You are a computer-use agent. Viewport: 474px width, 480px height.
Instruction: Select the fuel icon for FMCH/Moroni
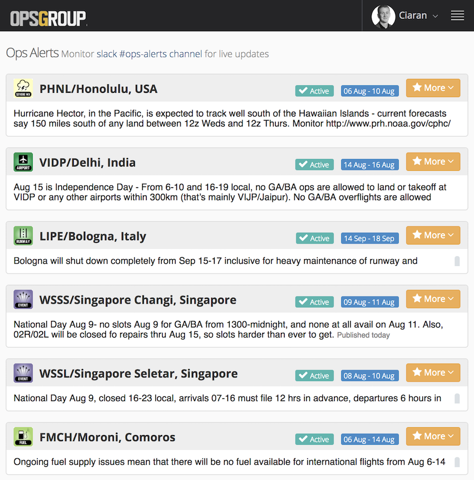coord(23,437)
